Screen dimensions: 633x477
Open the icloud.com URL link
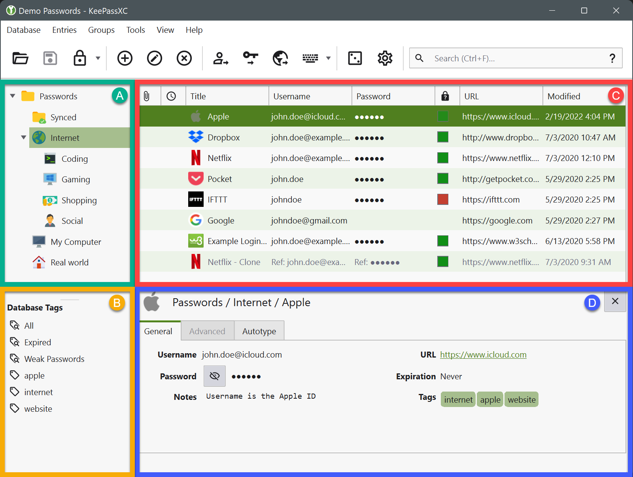pyautogui.click(x=483, y=355)
